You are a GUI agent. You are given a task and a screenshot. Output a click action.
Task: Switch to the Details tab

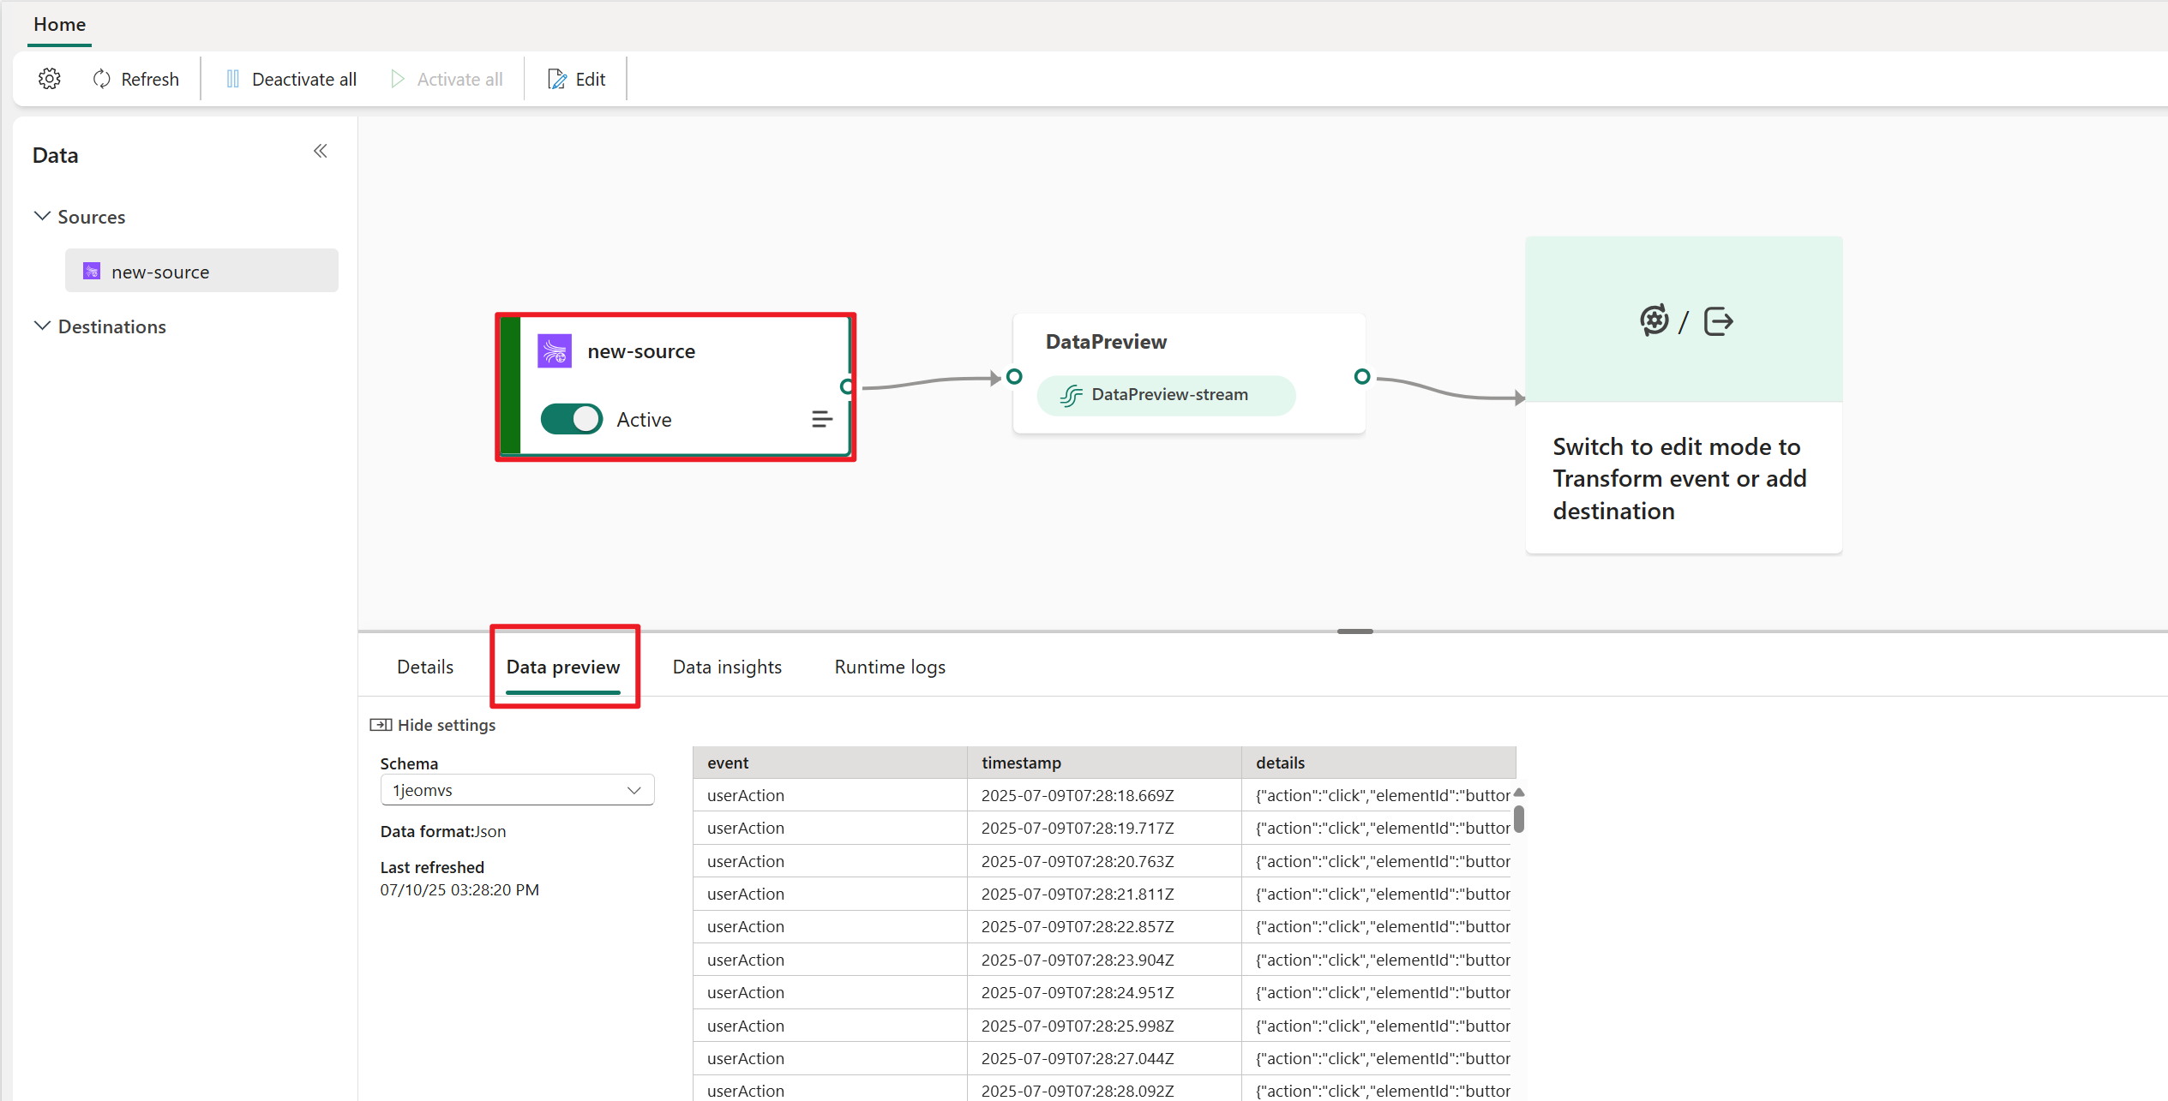(425, 667)
